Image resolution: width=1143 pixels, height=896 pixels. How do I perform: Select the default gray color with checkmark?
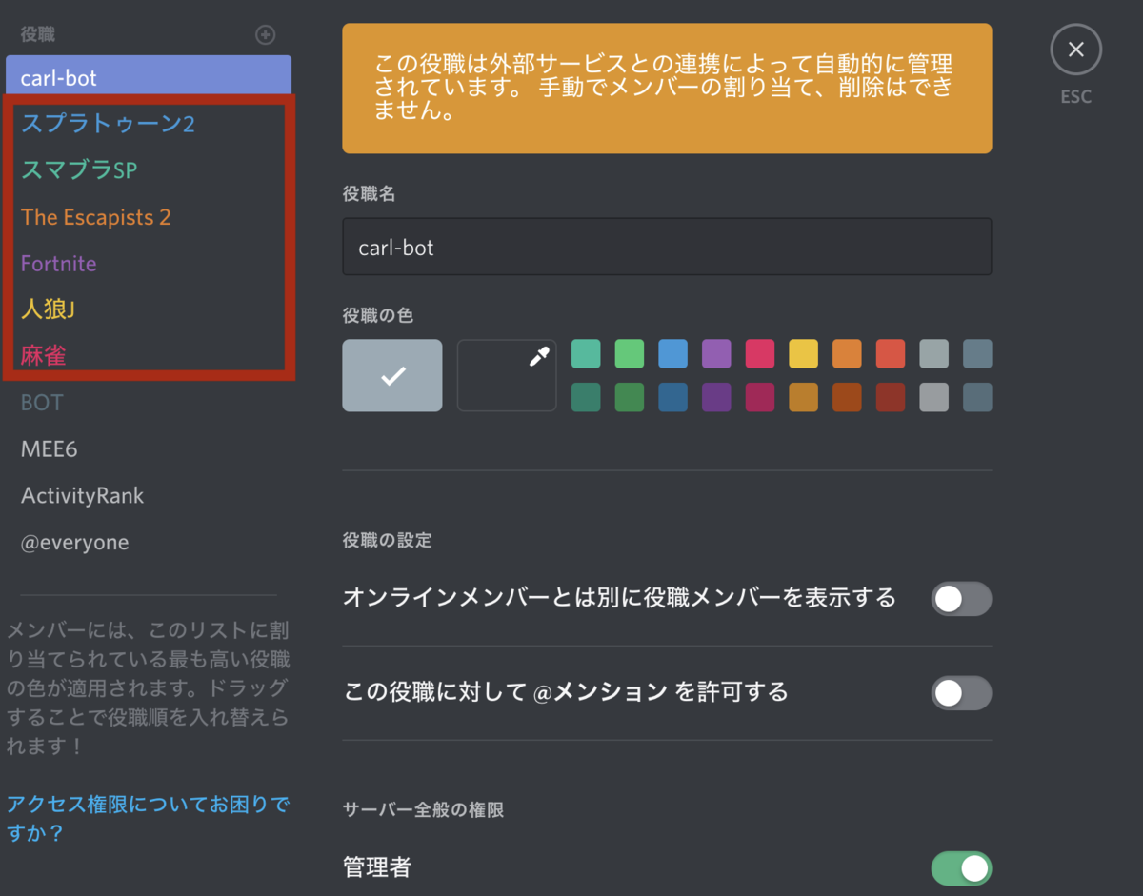click(x=392, y=375)
